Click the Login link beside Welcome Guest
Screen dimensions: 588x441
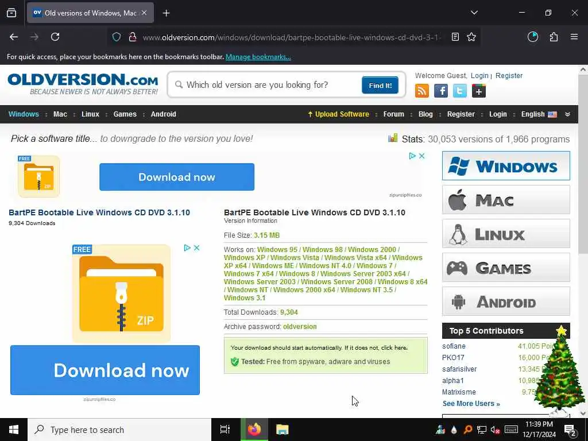pyautogui.click(x=479, y=76)
